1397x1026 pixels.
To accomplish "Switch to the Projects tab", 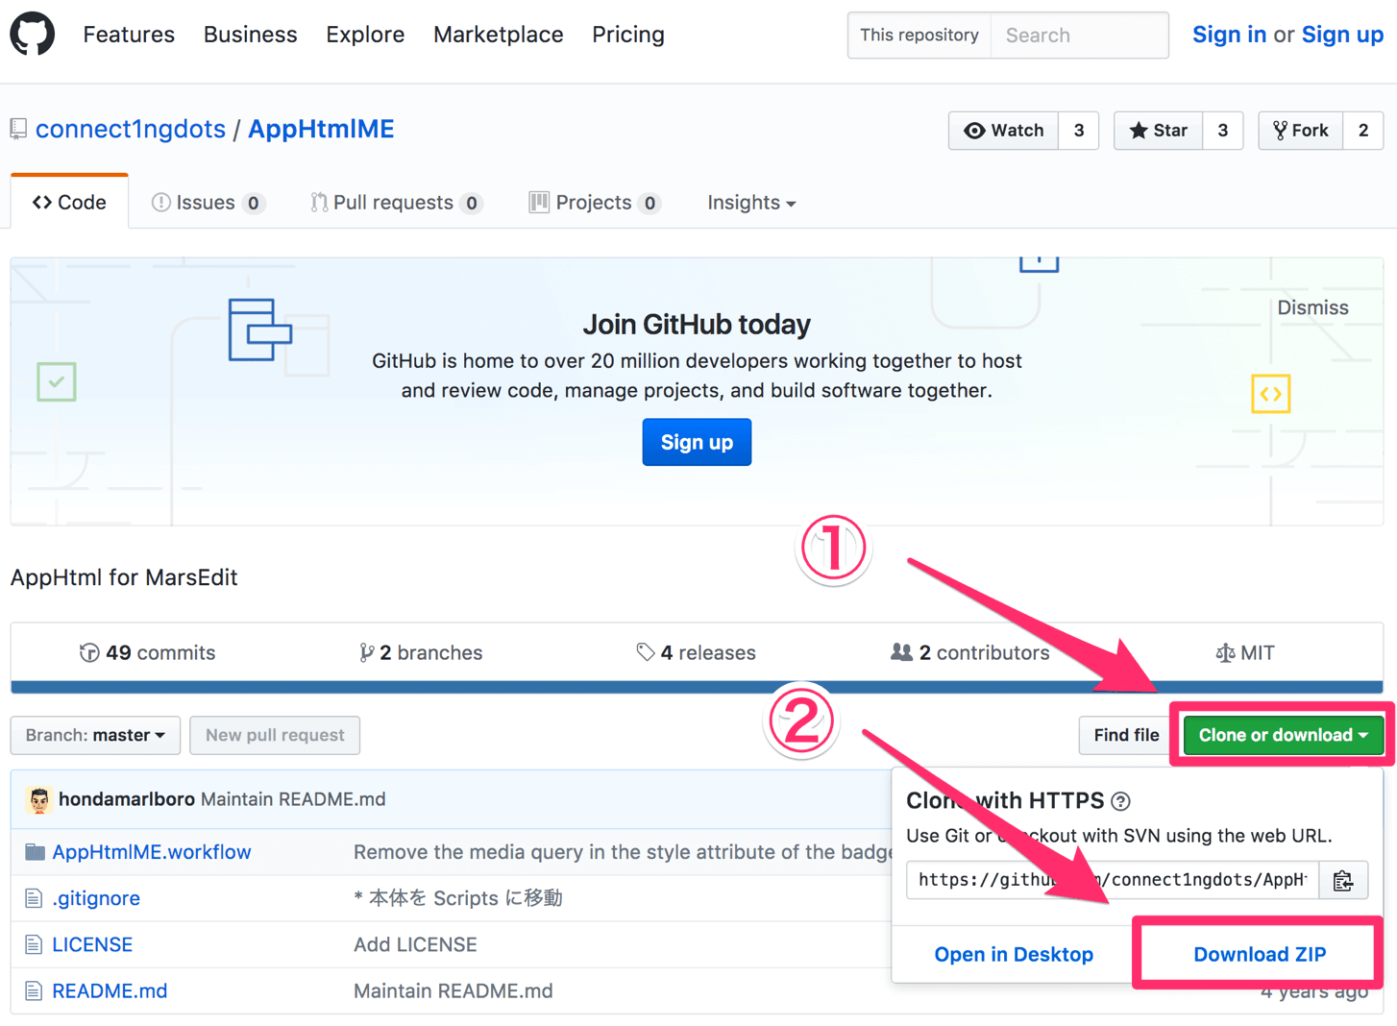I will click(595, 203).
